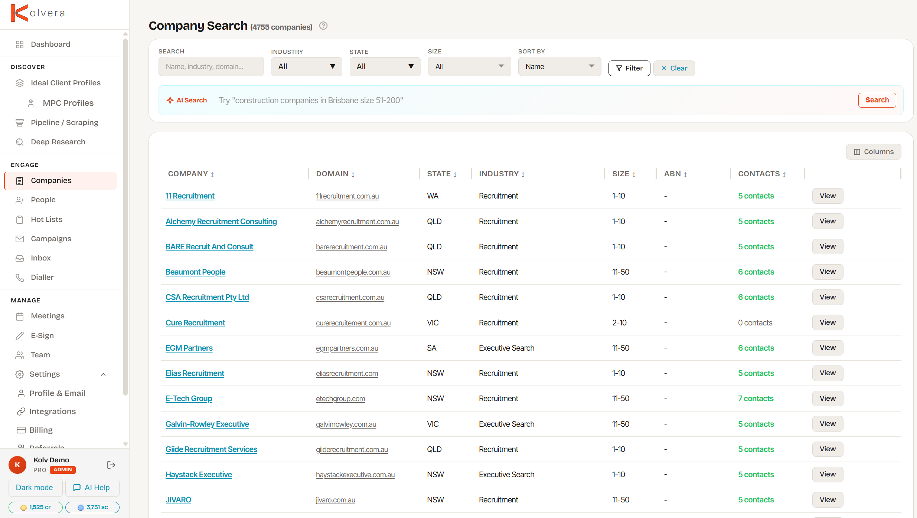View the Cure Recruitment row
This screenshot has width=917, height=518.
pos(828,322)
